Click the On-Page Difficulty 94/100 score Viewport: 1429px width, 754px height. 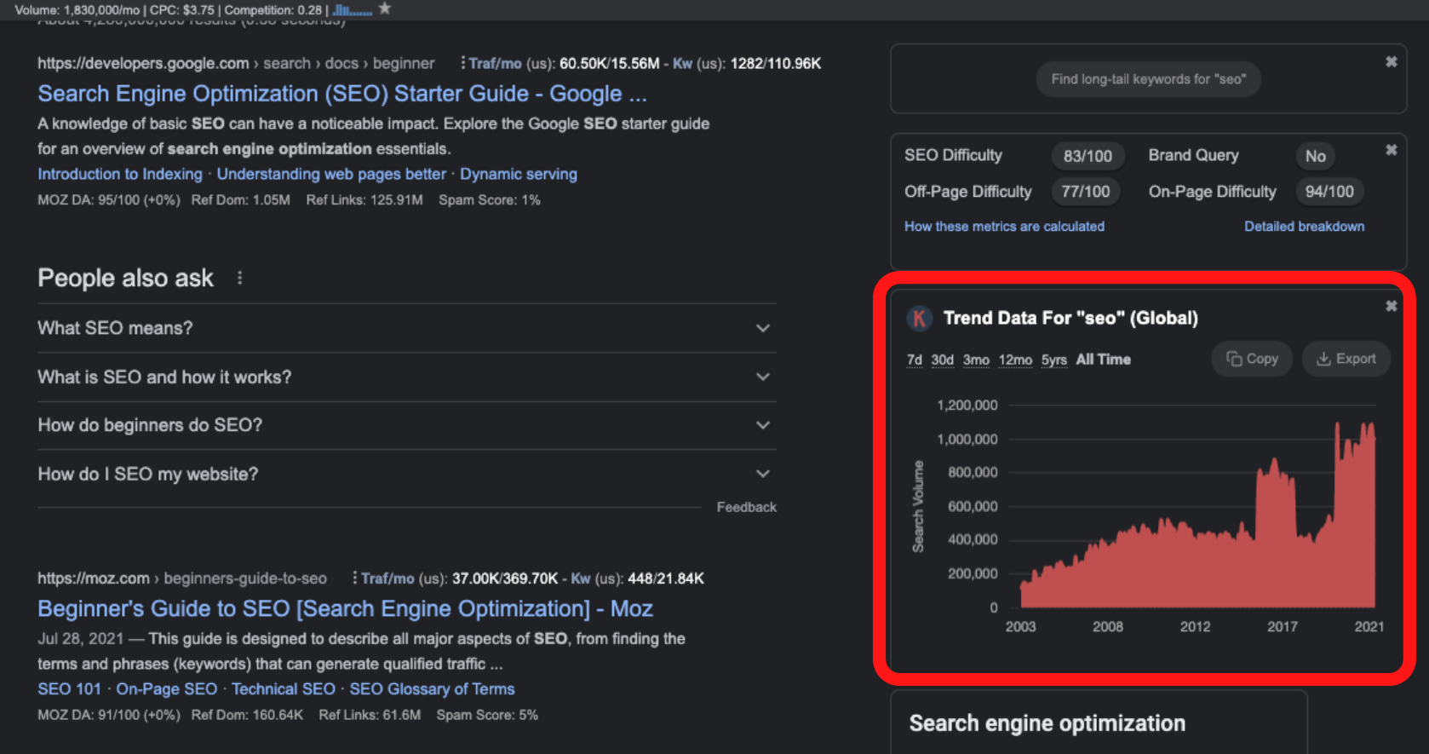tap(1329, 192)
